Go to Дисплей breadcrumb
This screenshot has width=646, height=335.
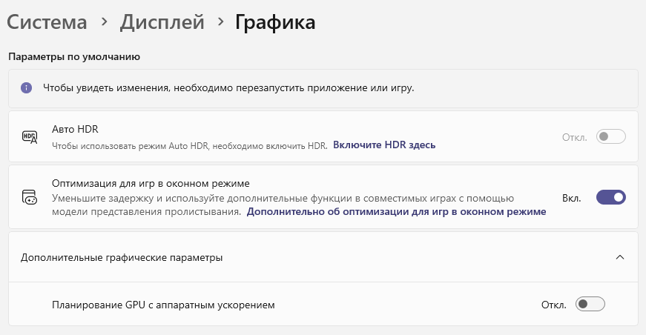162,21
